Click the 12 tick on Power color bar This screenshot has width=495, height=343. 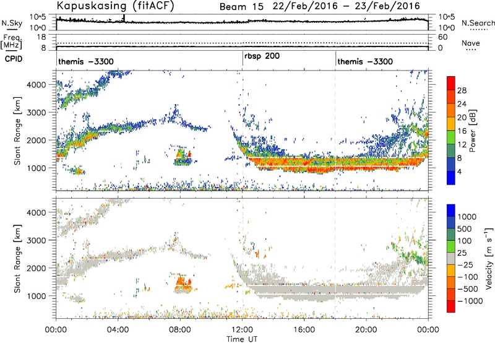(x=462, y=145)
